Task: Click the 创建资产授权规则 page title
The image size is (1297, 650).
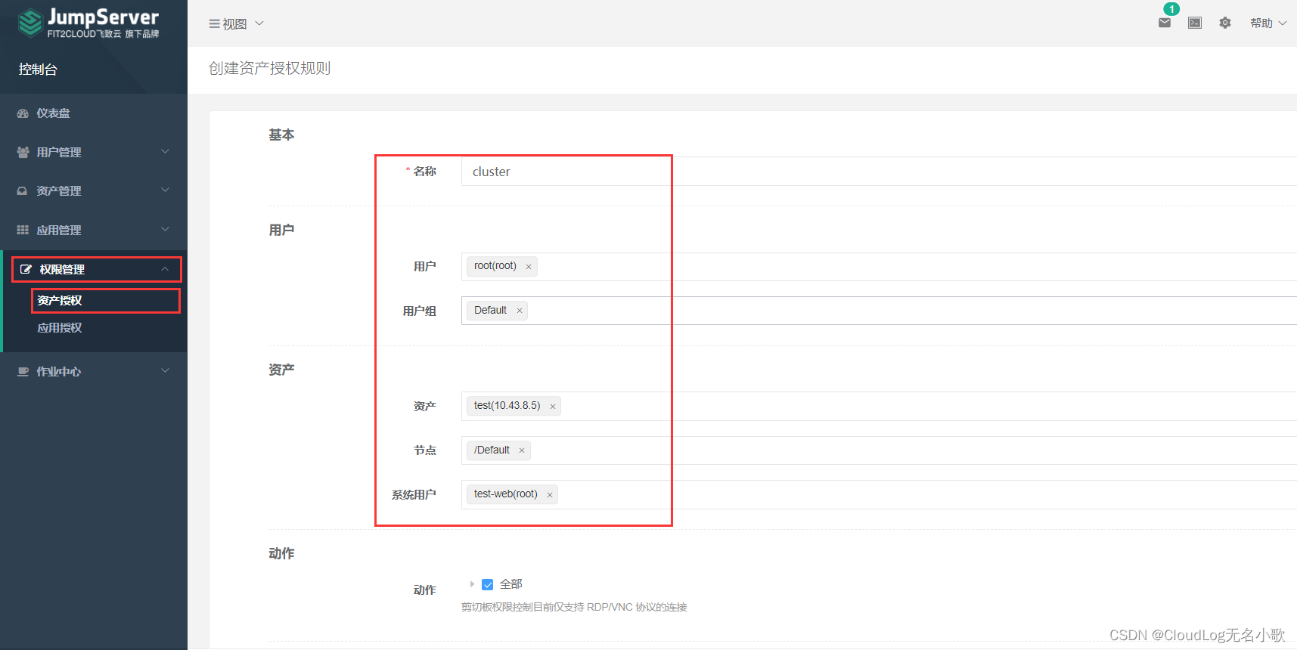Action: [x=270, y=68]
